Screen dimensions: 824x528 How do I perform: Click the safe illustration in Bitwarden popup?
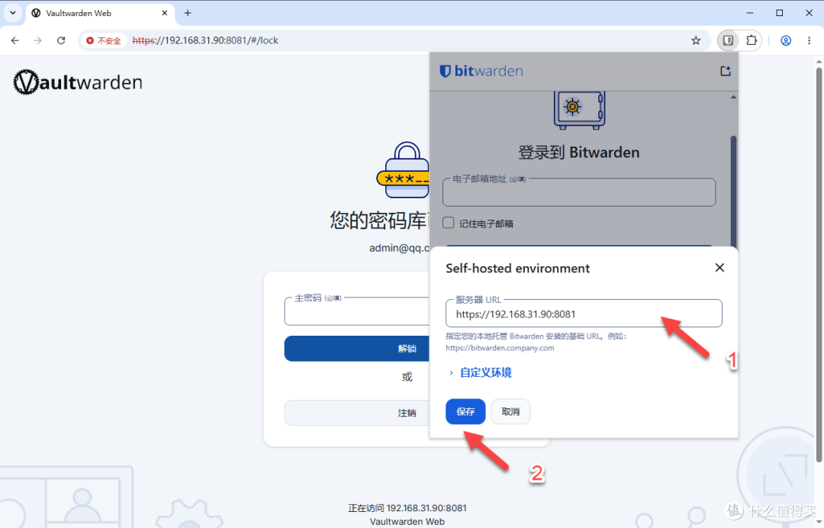pyautogui.click(x=579, y=111)
